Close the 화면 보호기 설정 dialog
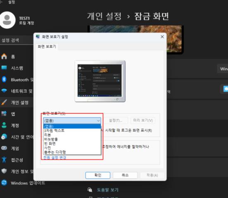228x198 pixels. [x=162, y=37]
